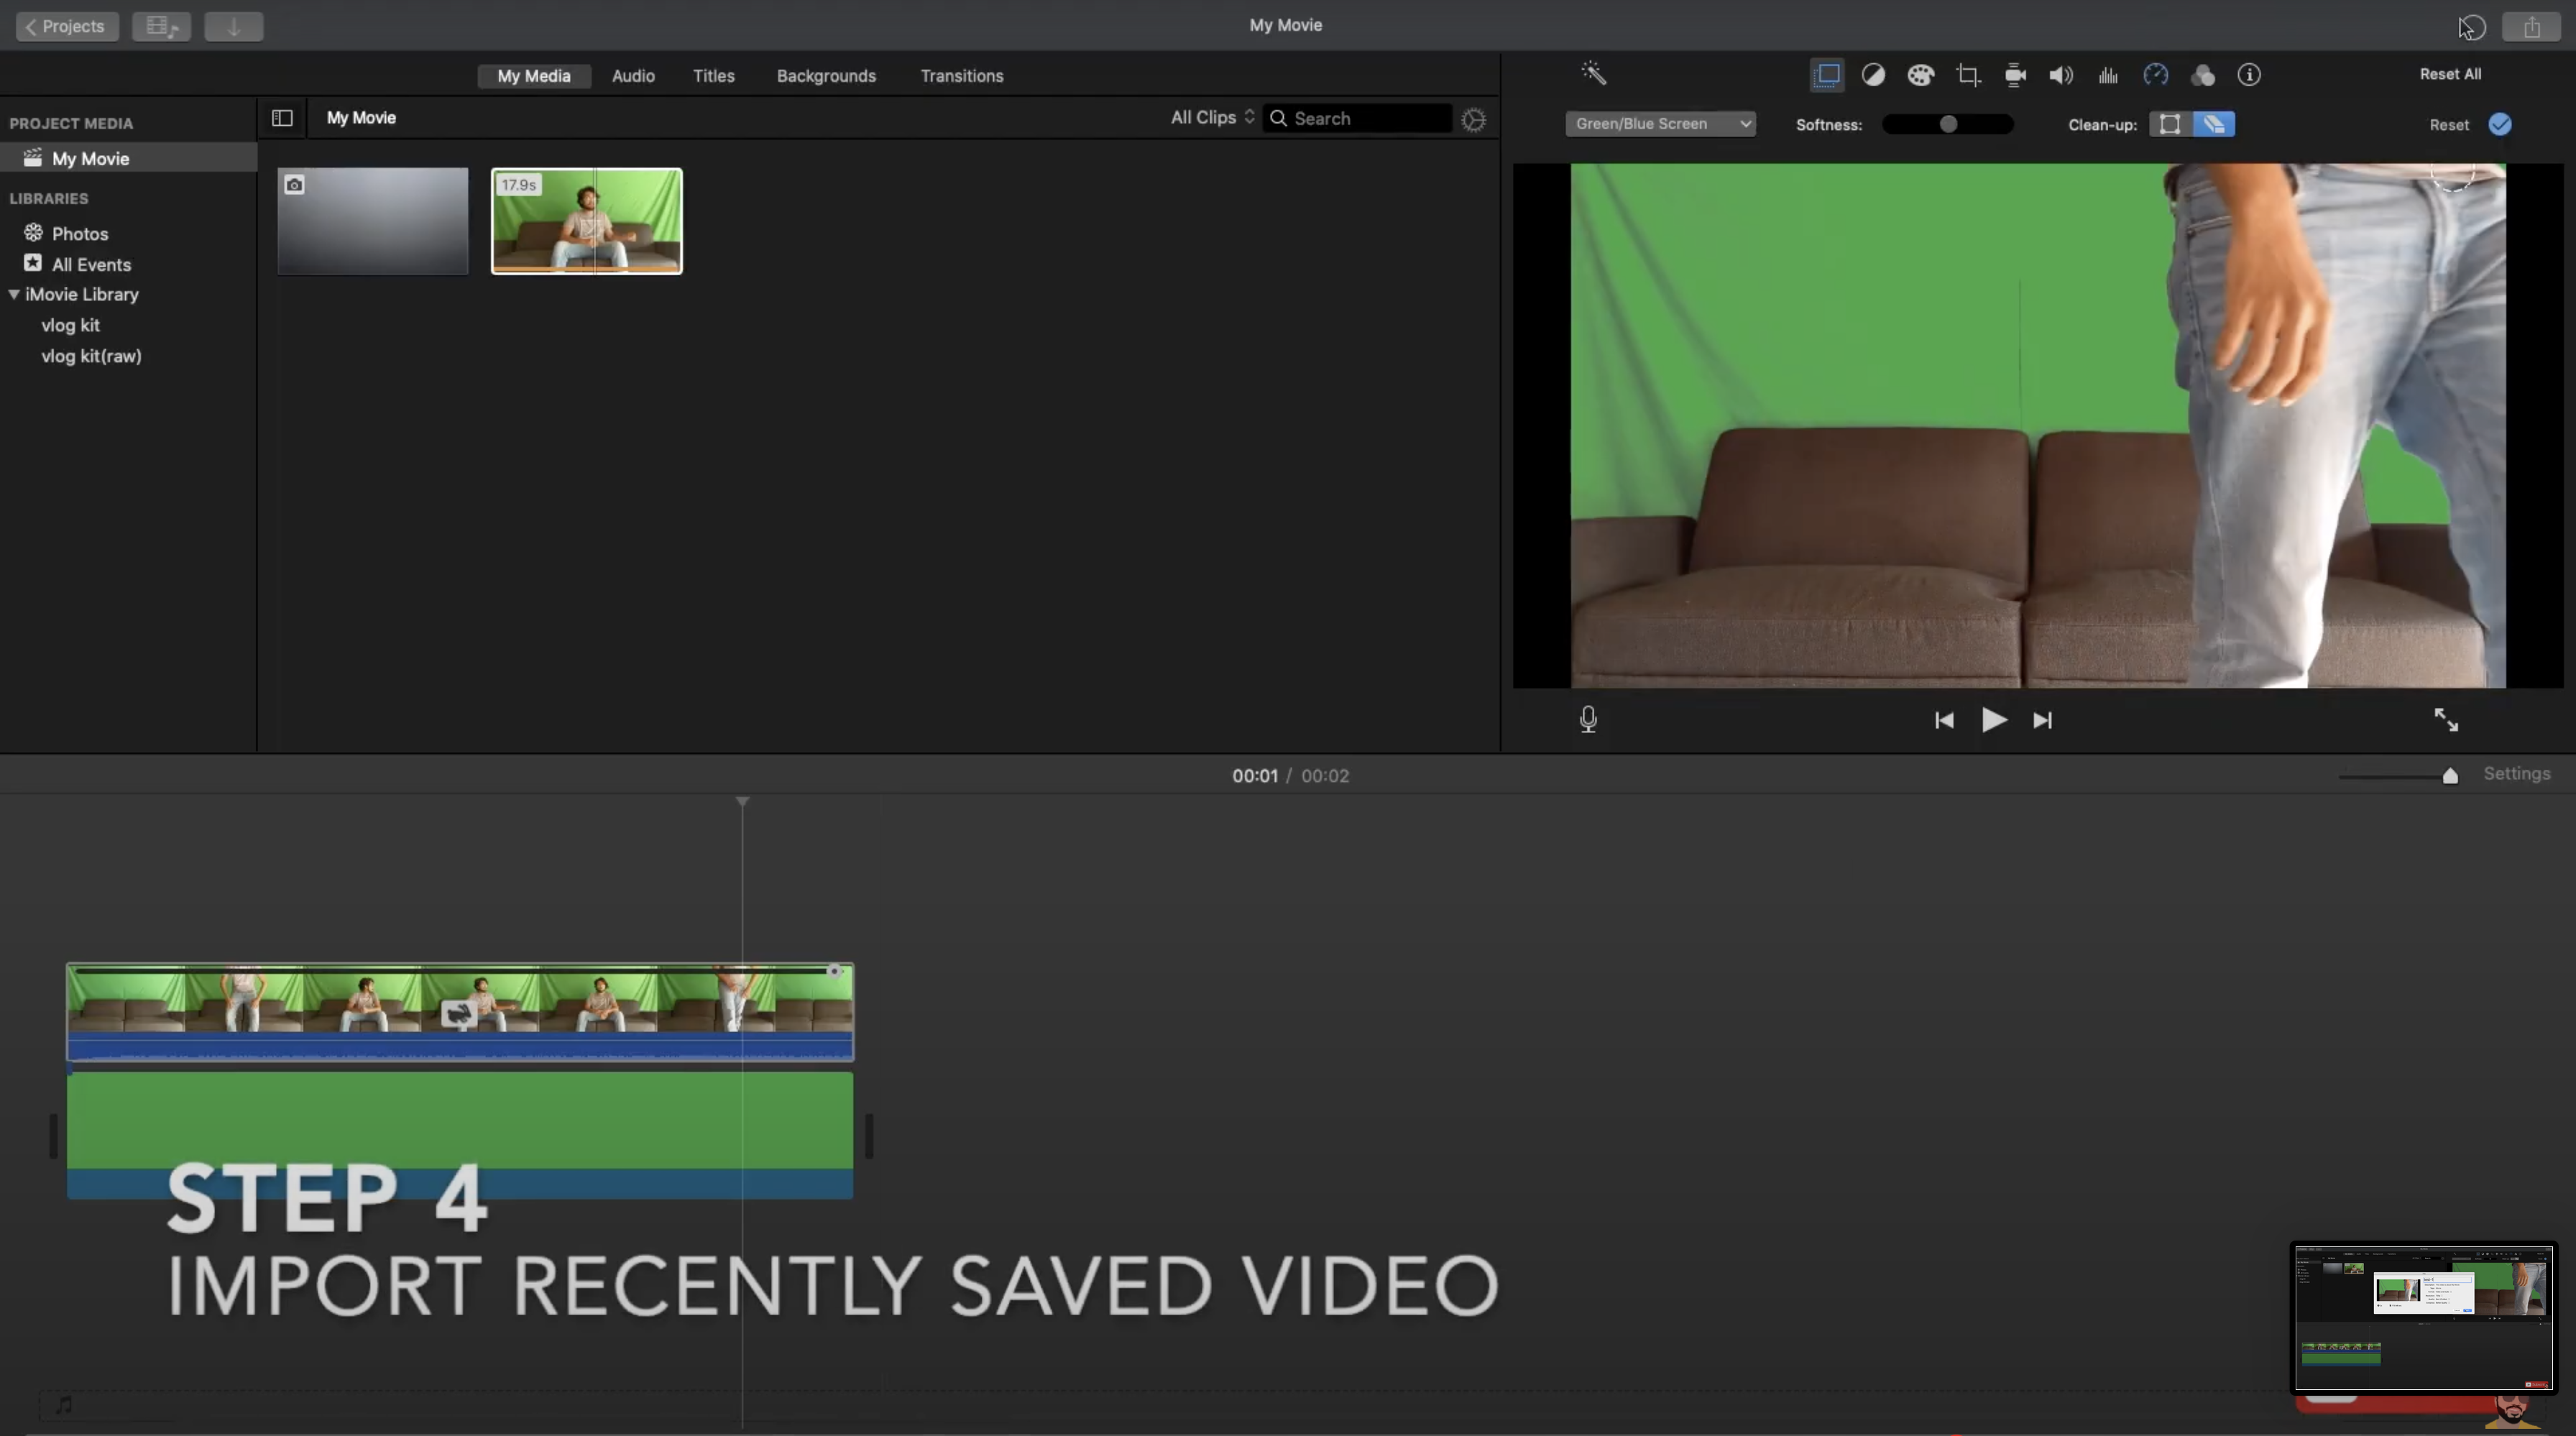
Task: Open the color balance tool
Action: click(x=1873, y=75)
